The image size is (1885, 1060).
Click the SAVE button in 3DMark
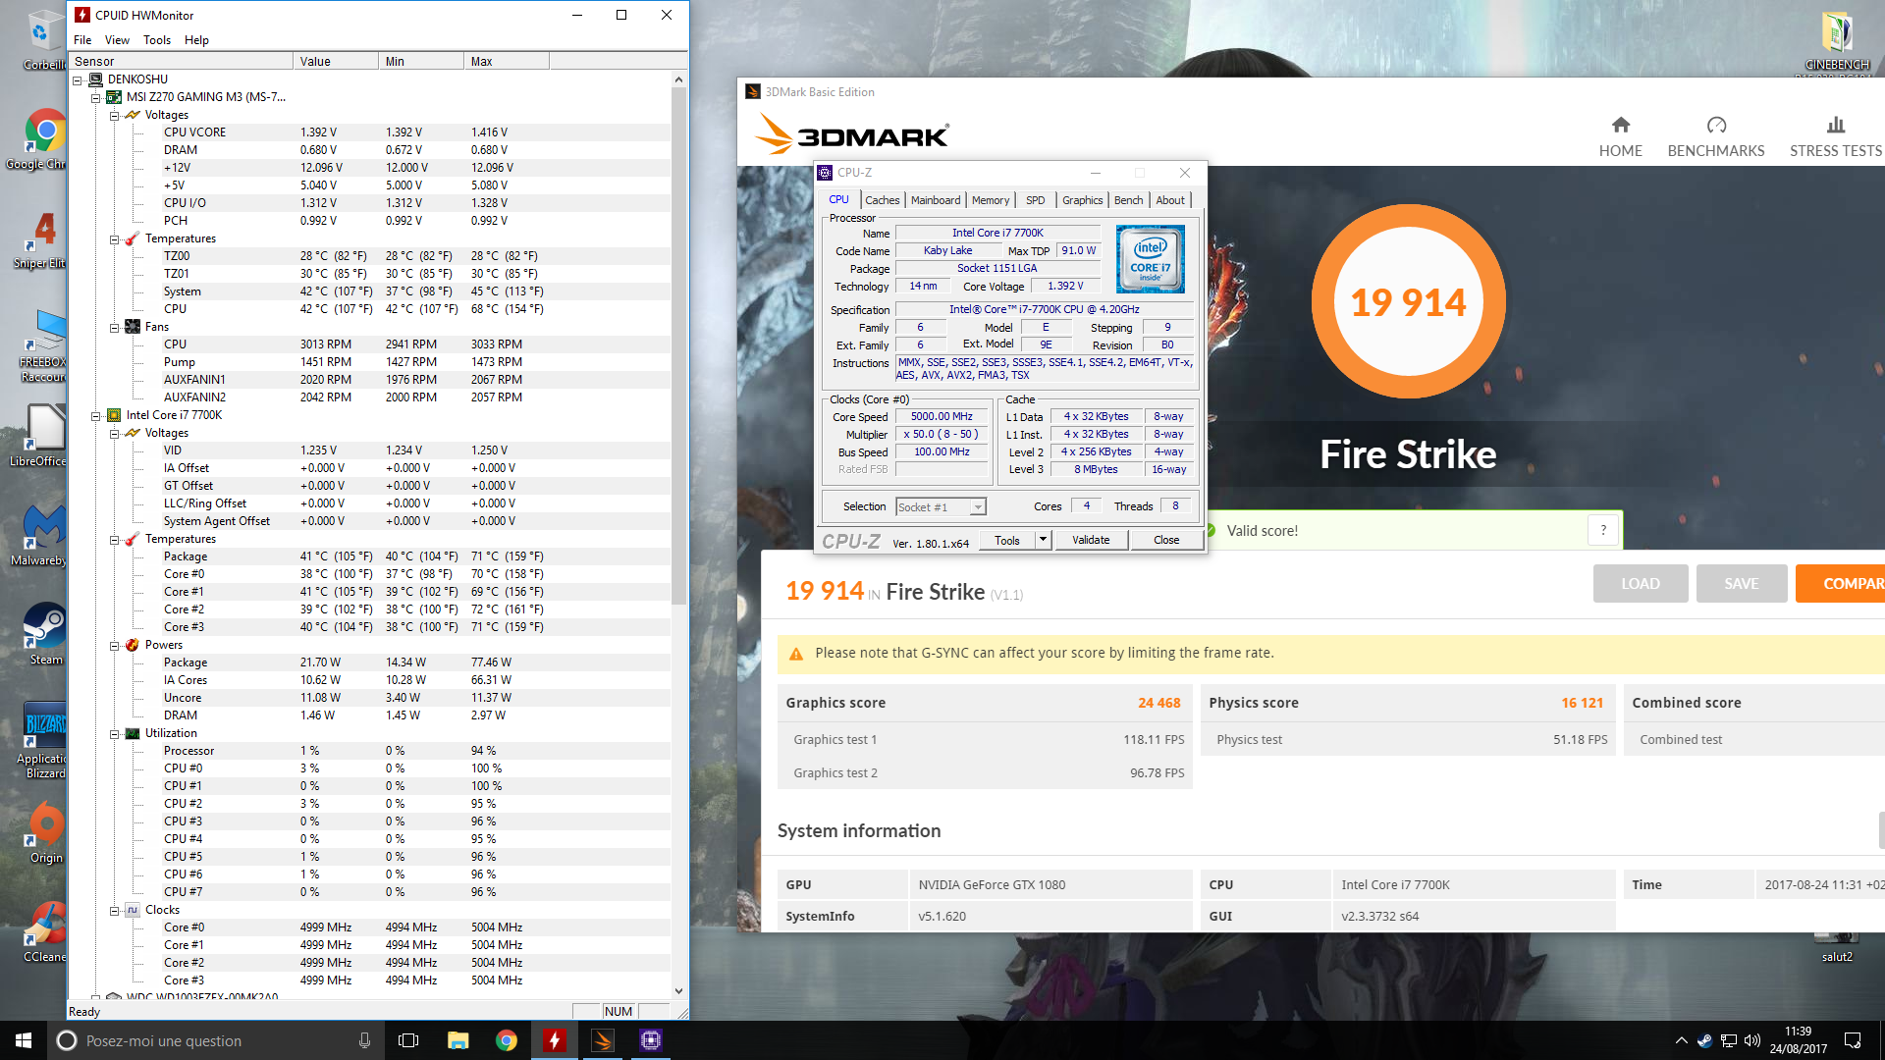(1742, 583)
